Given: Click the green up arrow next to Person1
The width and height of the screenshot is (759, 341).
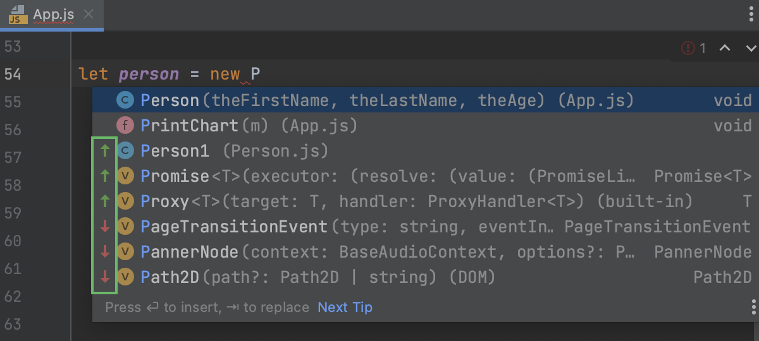Looking at the screenshot, I should click(x=105, y=151).
